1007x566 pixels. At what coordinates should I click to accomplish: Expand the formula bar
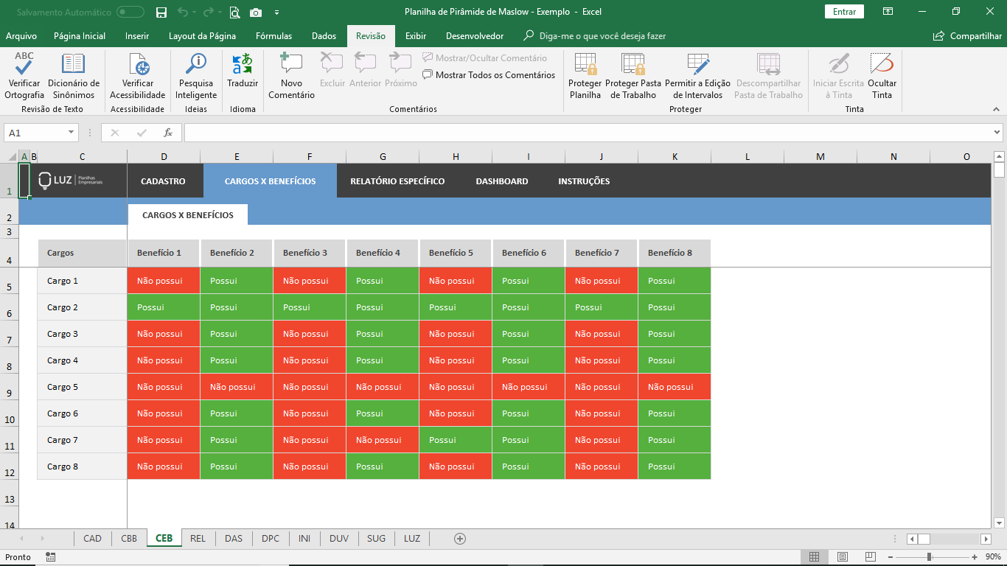(x=997, y=133)
